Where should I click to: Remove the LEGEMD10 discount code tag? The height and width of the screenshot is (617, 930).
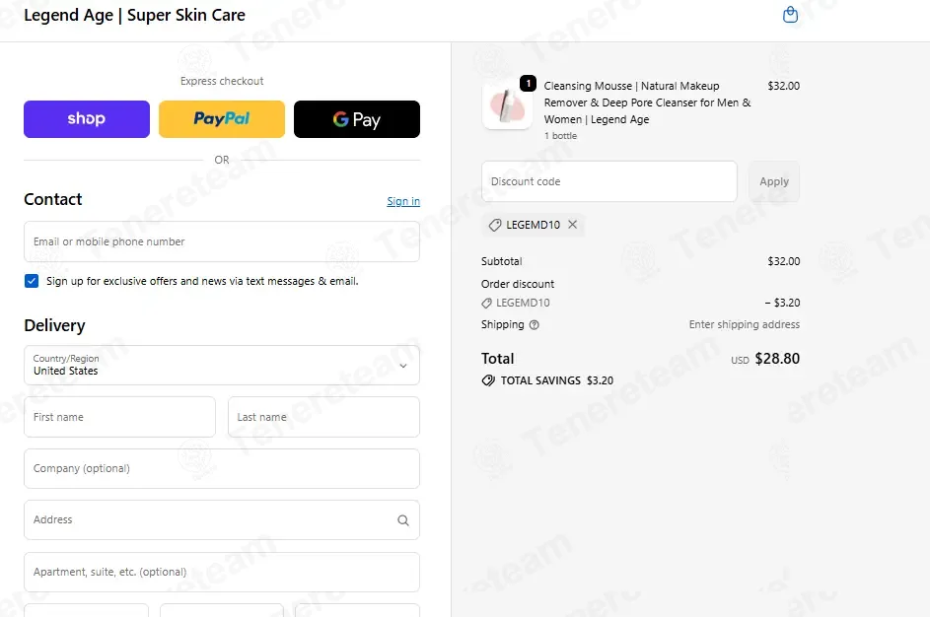pos(572,225)
